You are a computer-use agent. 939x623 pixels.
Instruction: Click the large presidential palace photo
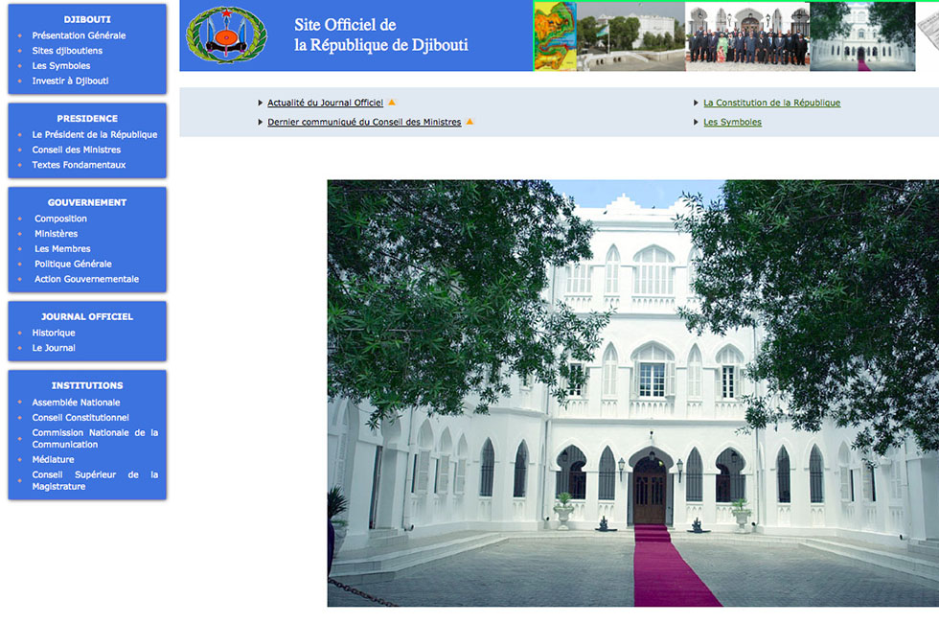[x=633, y=393]
